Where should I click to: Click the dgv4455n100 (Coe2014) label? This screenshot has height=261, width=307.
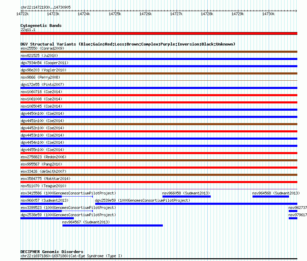click(42, 150)
